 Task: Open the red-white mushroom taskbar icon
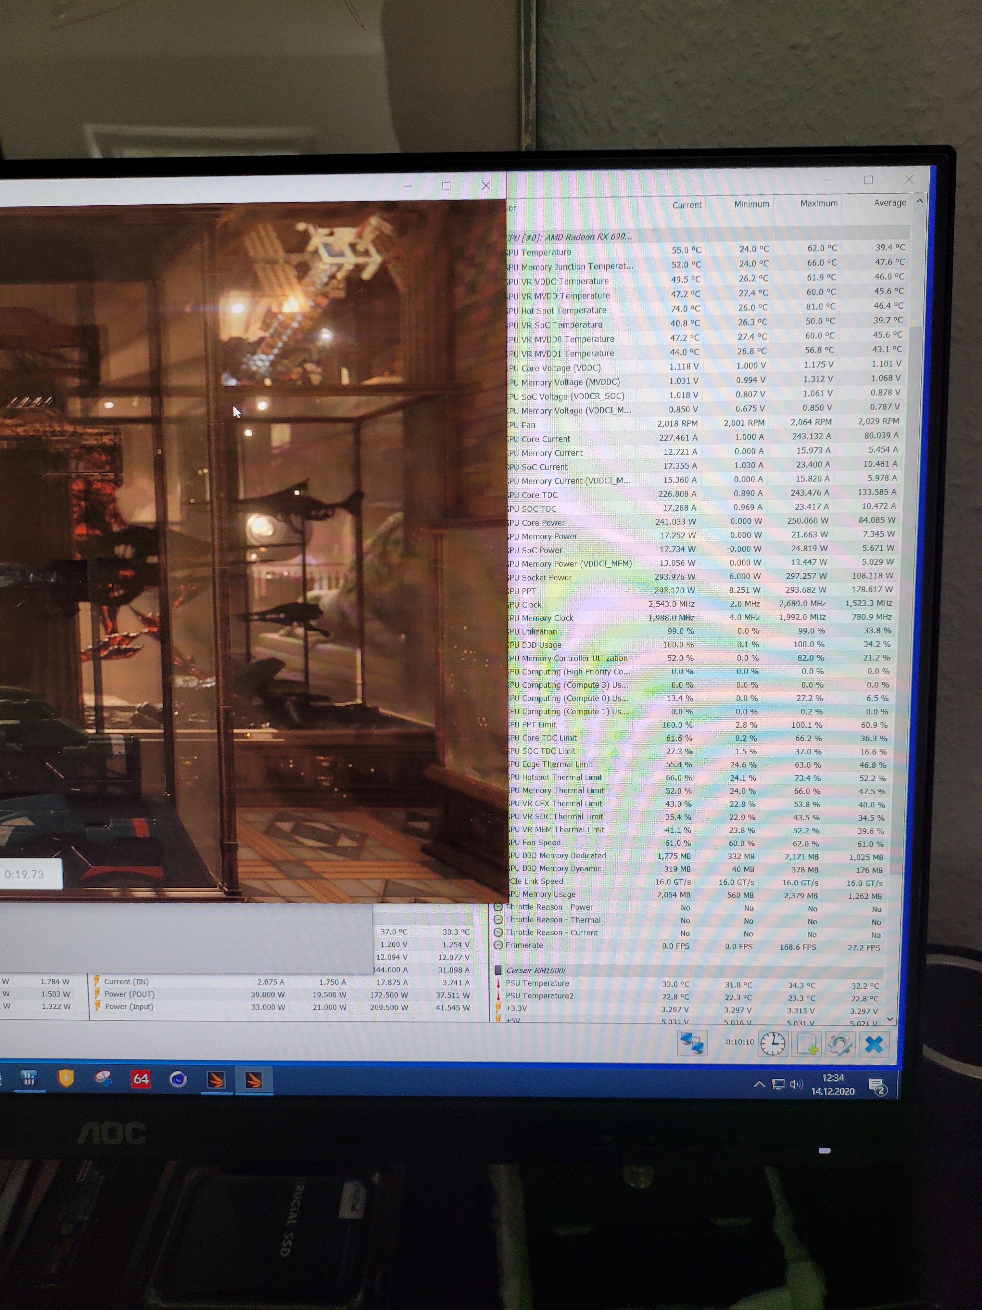[104, 1078]
